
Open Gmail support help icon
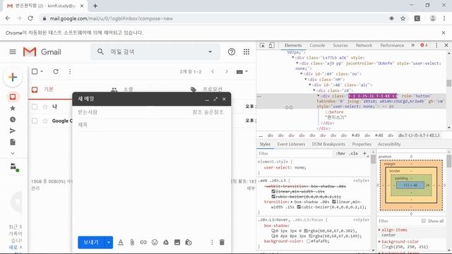[x=232, y=52]
